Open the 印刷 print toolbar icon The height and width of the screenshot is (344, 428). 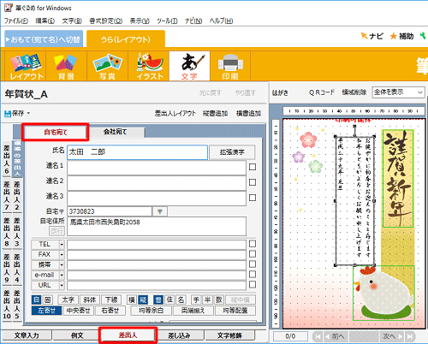coord(230,66)
